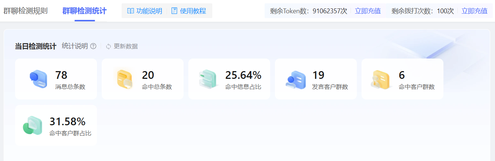Click the 命中信息占比 green icon
The width and height of the screenshot is (495, 161).
[x=209, y=79]
